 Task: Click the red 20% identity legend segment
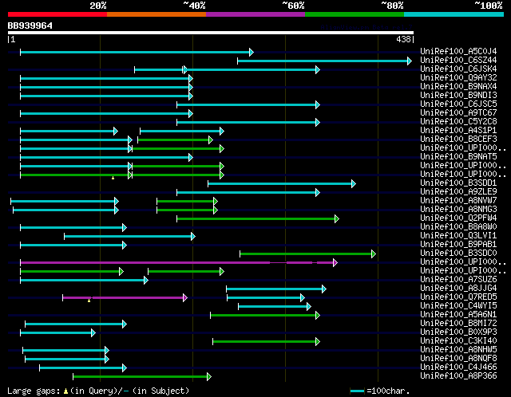(57, 14)
